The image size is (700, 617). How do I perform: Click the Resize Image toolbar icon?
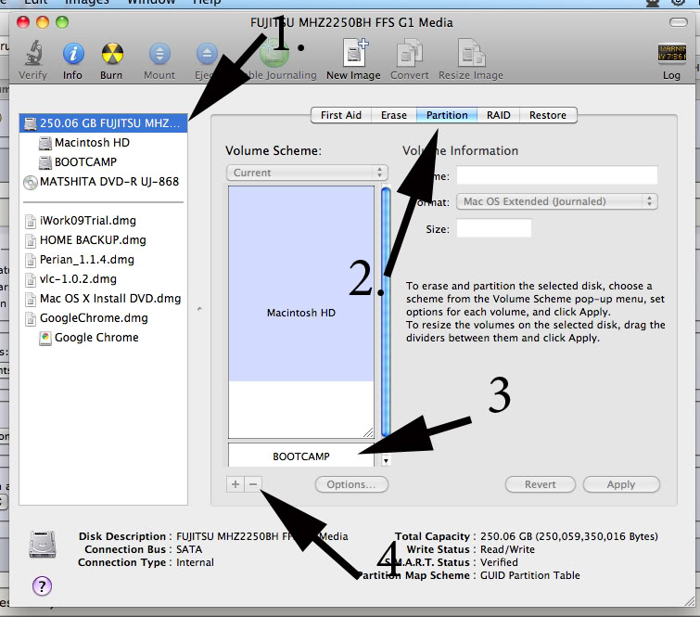[x=471, y=53]
